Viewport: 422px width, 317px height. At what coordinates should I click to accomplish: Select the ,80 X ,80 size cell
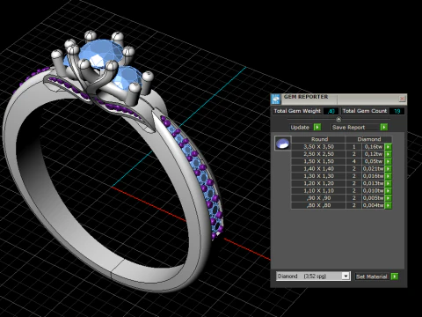click(318, 205)
